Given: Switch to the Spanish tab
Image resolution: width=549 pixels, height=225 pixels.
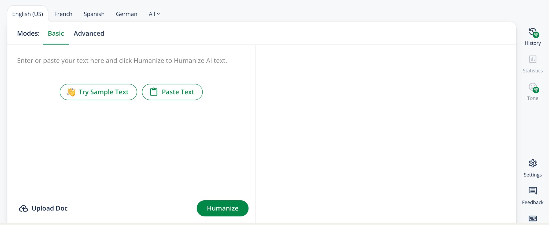Looking at the screenshot, I should click(x=94, y=14).
